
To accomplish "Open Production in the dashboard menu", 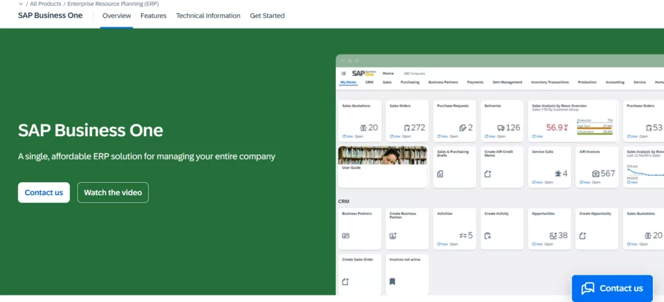I will point(587,82).
